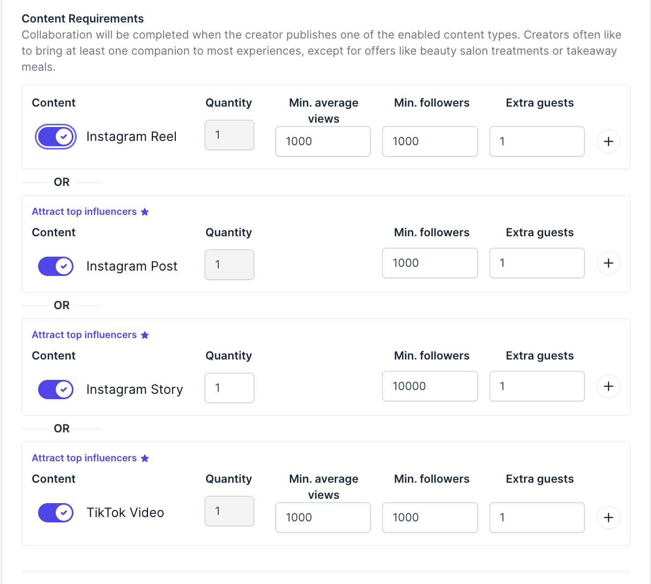Open the Attract top influencers link above Instagram Story

(x=84, y=335)
